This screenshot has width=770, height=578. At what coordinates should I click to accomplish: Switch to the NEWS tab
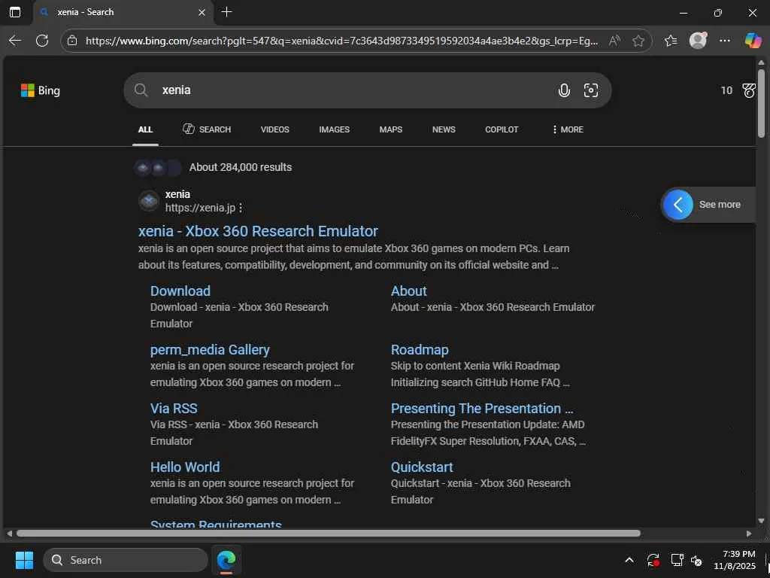[x=444, y=129]
